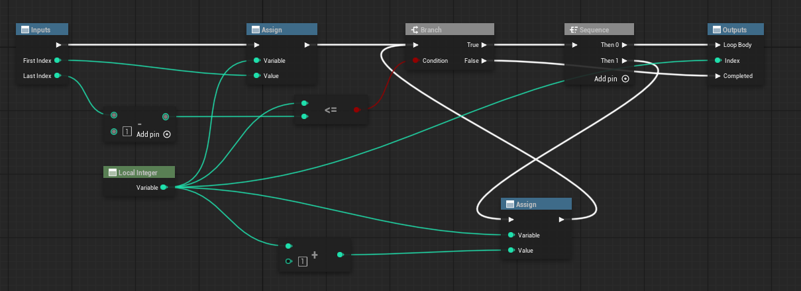Screen dimensions: 801x291
Task: Click the Local Integer Variable output pin
Action: 164,187
